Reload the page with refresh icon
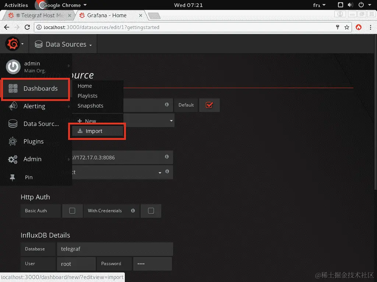The height and width of the screenshot is (282, 377). 27,27
